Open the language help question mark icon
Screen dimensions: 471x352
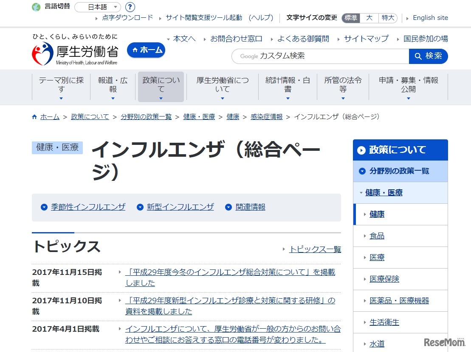(130, 7)
